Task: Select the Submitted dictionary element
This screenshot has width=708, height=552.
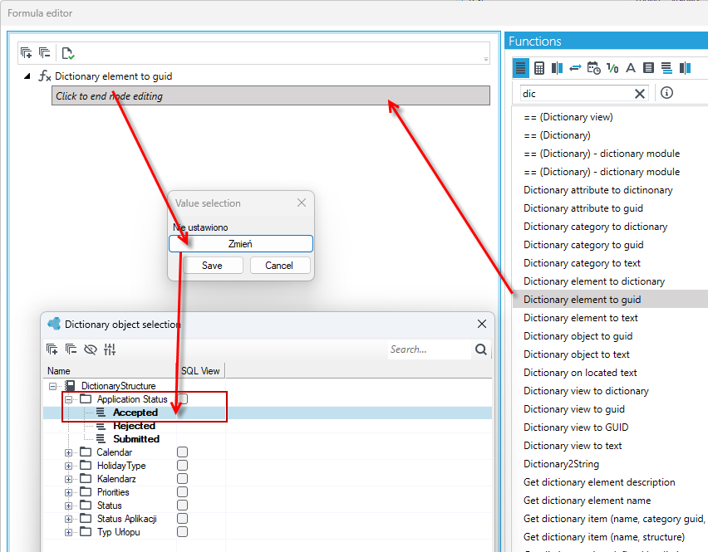Action: 136,439
